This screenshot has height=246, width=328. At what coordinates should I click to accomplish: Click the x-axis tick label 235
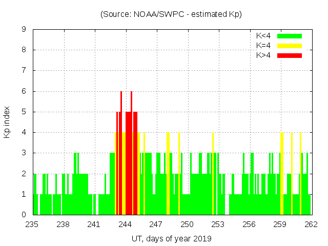pos(32,224)
